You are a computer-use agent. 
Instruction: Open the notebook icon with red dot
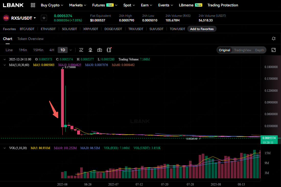(109, 50)
